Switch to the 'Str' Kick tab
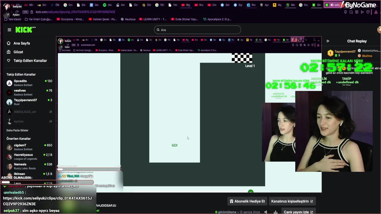381x214 pixels. click(x=317, y=5)
